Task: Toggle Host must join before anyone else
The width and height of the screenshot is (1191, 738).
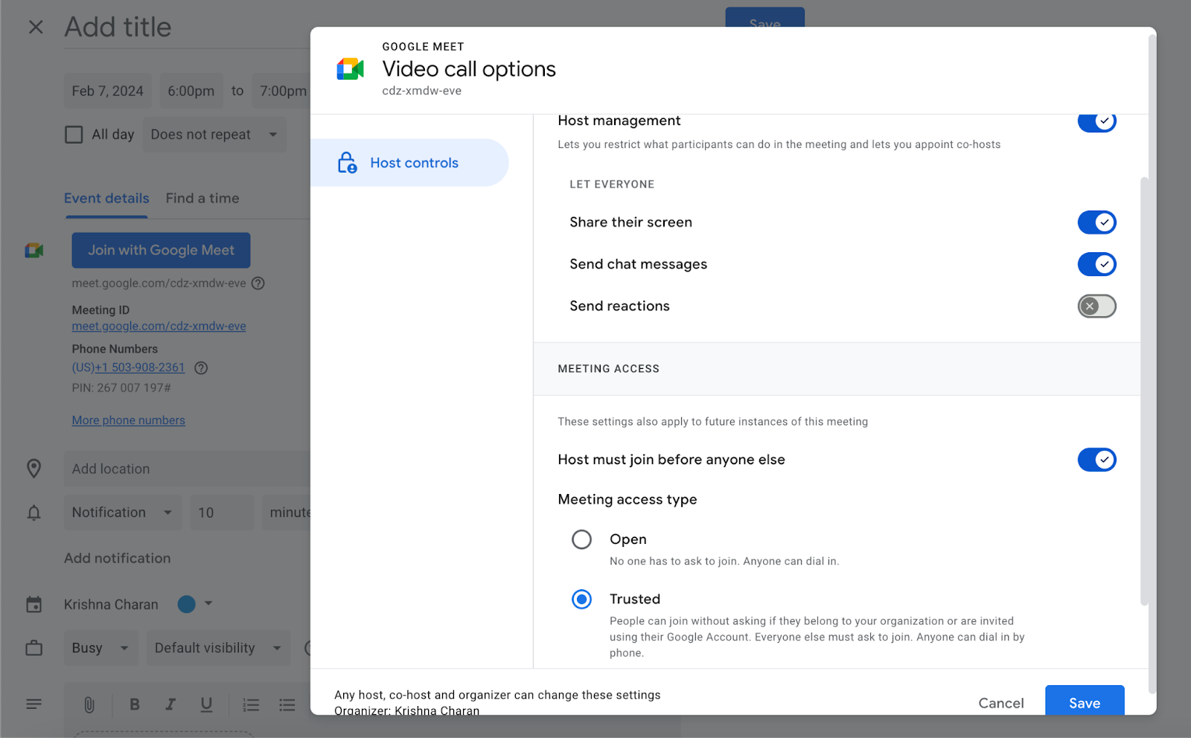Action: coord(1096,460)
